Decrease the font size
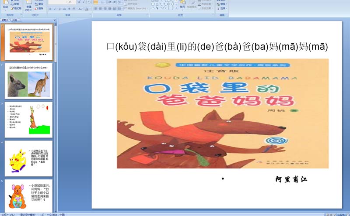The height and width of the screenshot is (216, 350). click(84, 2)
